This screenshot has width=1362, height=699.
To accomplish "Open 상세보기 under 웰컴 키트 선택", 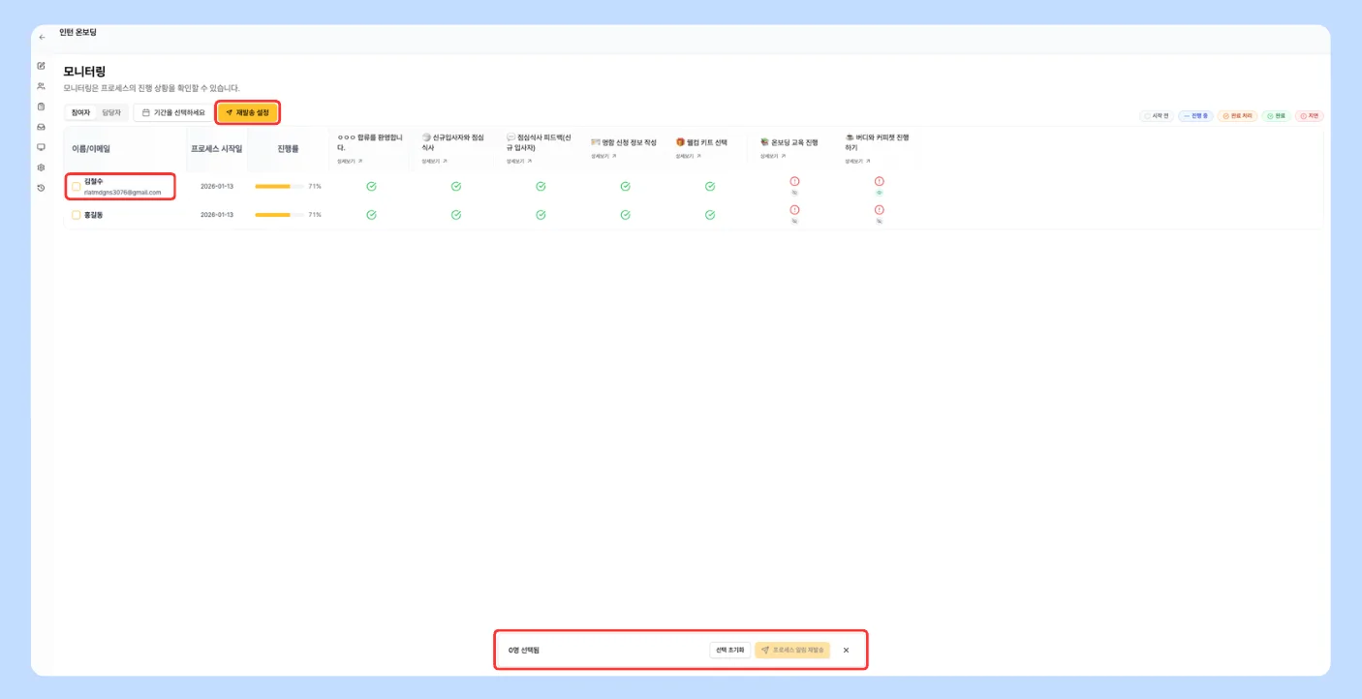I will click(x=689, y=156).
